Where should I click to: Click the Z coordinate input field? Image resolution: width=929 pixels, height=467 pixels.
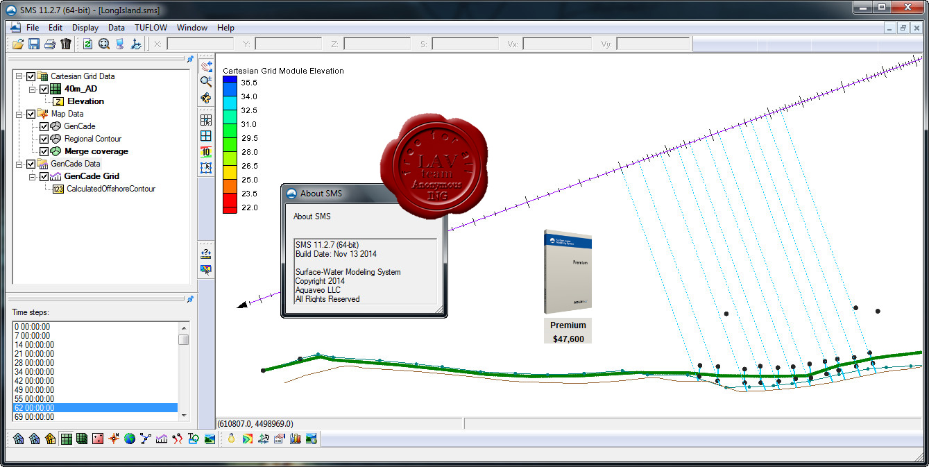click(377, 44)
